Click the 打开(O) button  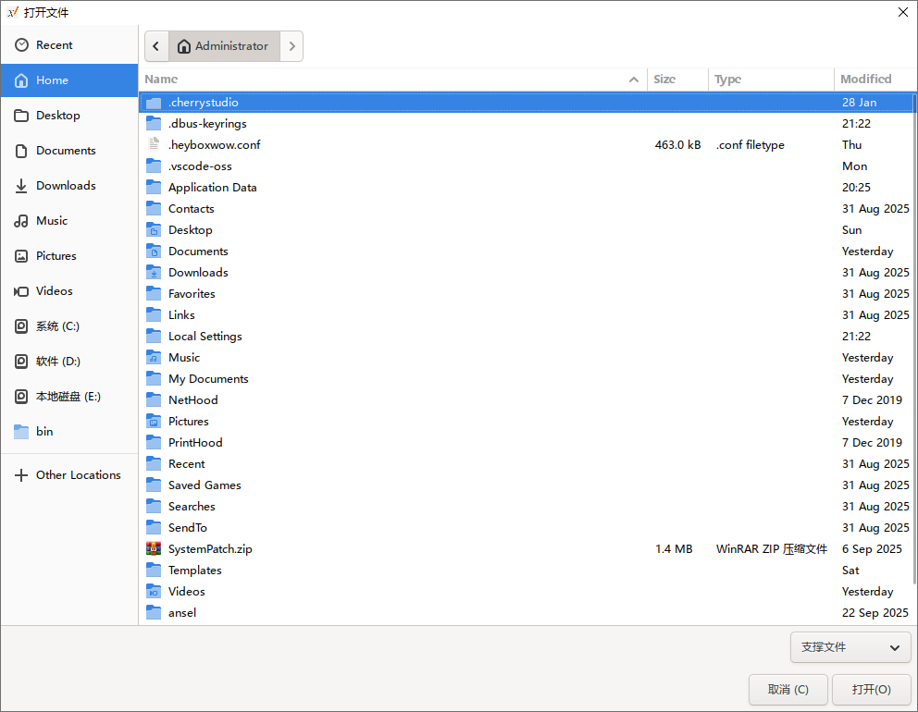[x=871, y=690]
